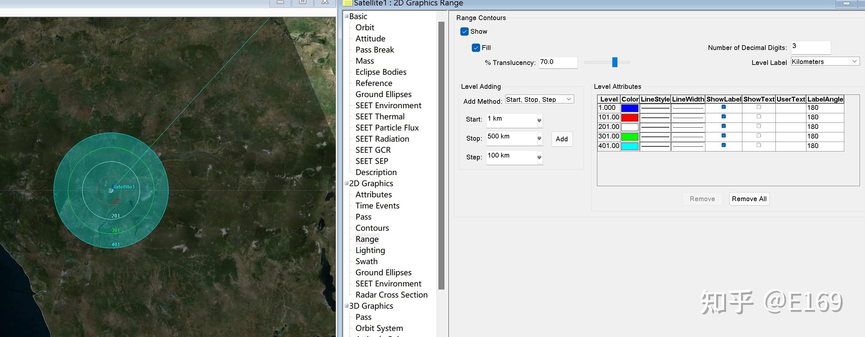This screenshot has width=865, height=337.
Task: Open the Orbit page under Basic
Action: pyautogui.click(x=365, y=27)
